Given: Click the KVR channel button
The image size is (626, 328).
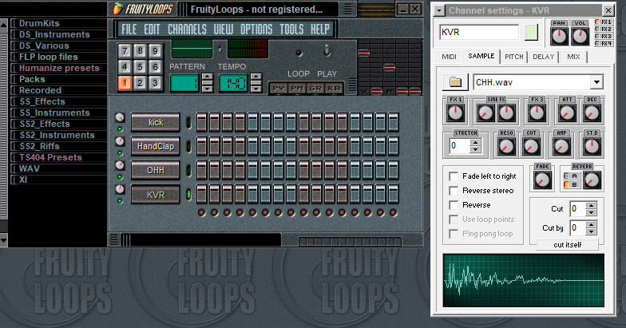Looking at the screenshot, I should click(x=155, y=195).
